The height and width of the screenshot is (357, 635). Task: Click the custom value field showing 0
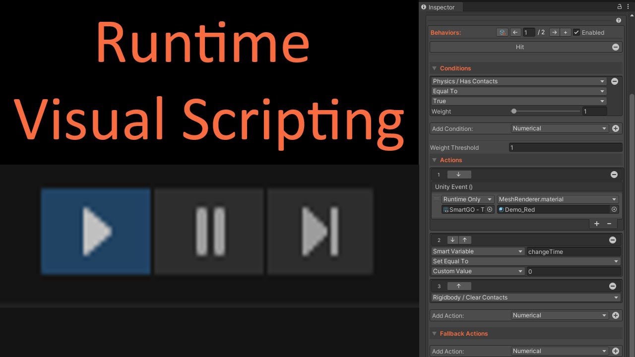574,272
